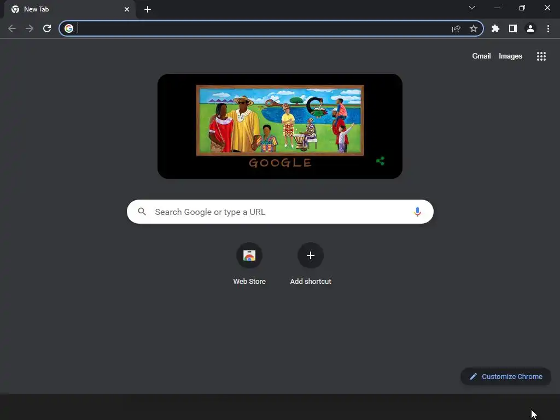Bookmark this tab with the star icon
560x420 pixels.
pos(474,28)
